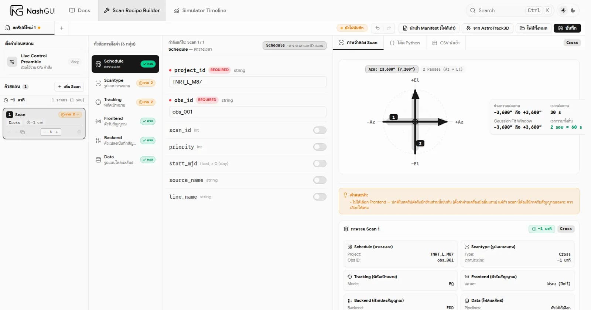Toggle the start_mjd field on
591x310 pixels.
pos(320,164)
